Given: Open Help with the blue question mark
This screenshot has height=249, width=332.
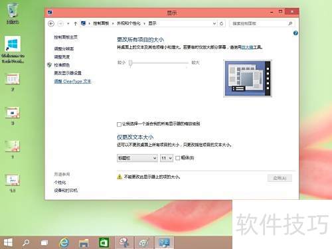Looking at the screenshot, I should pos(295,33).
